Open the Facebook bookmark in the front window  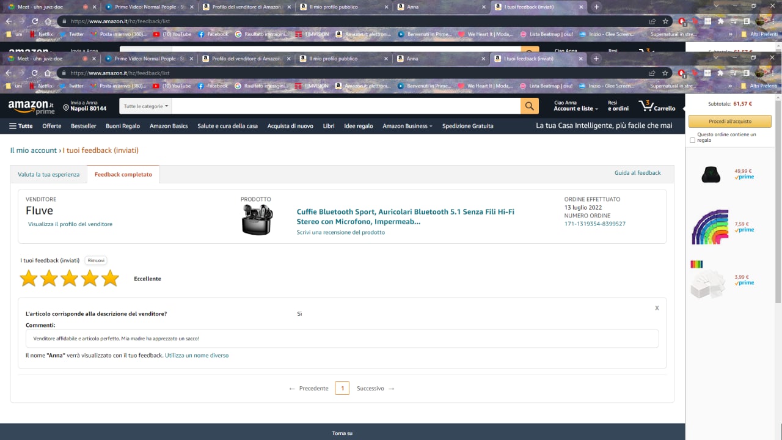pos(213,86)
